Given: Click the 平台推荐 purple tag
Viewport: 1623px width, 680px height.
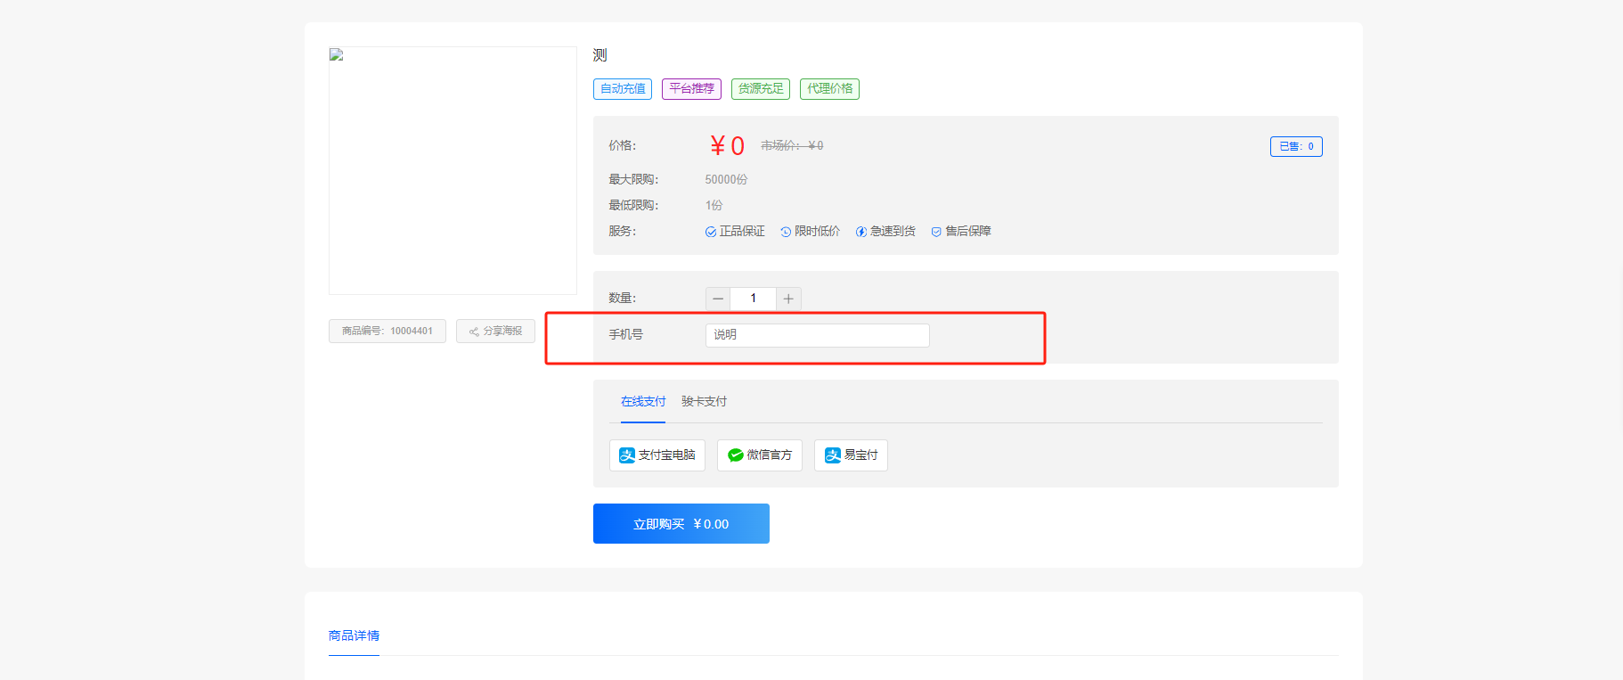Looking at the screenshot, I should (691, 89).
